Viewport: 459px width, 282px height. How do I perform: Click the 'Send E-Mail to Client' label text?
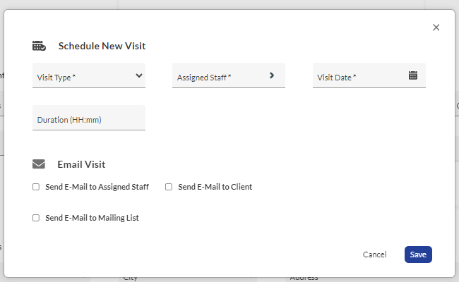click(x=215, y=187)
